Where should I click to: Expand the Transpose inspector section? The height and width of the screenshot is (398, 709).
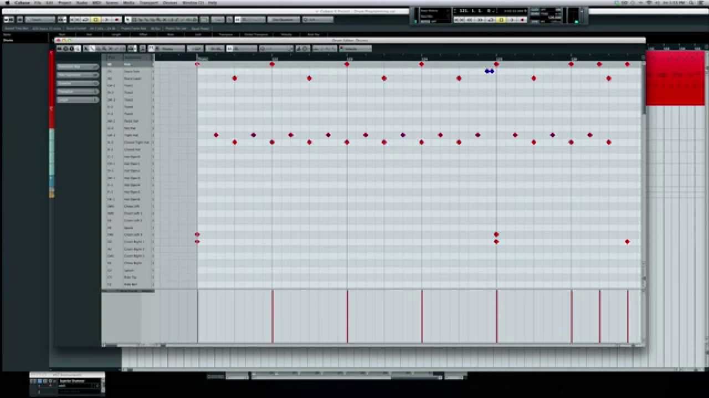(x=78, y=91)
